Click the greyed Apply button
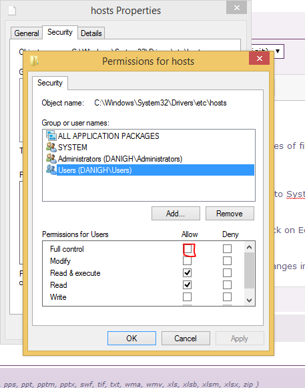The width and height of the screenshot is (305, 388). pyautogui.click(x=240, y=339)
